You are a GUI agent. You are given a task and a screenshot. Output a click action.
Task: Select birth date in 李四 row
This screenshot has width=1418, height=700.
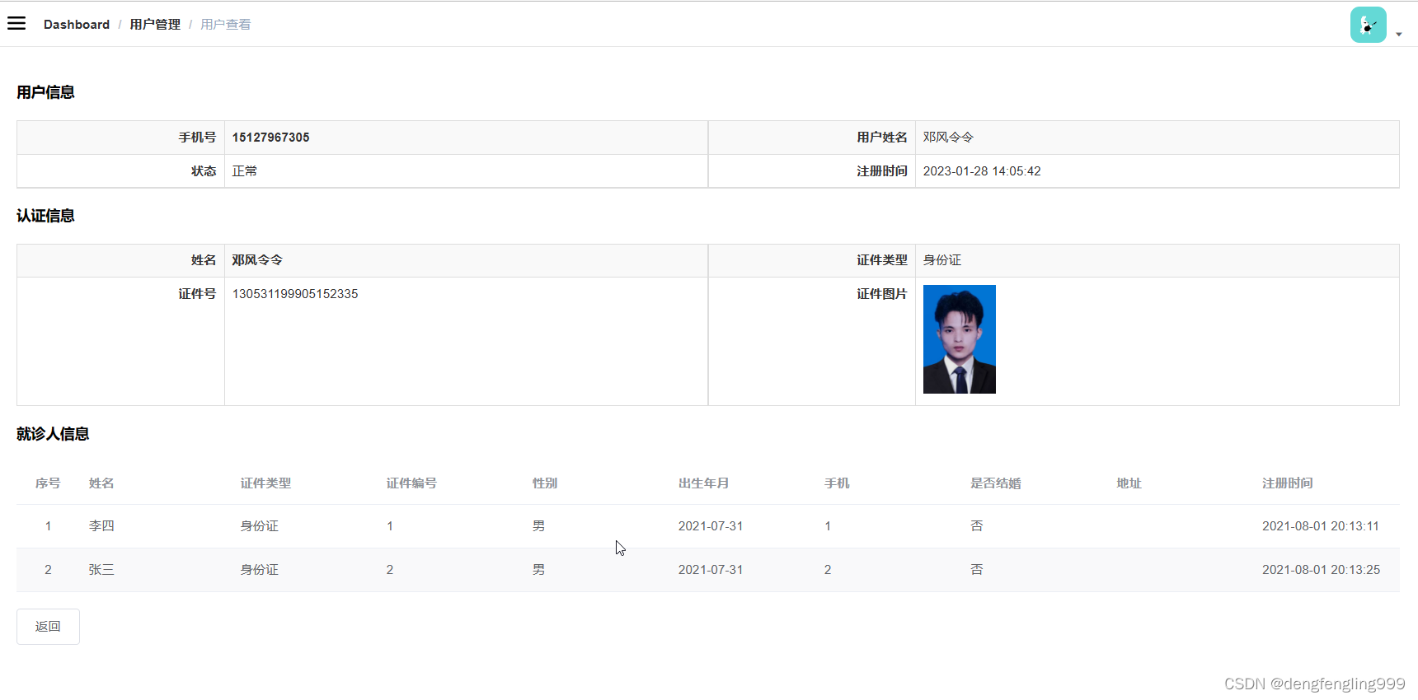point(711,526)
